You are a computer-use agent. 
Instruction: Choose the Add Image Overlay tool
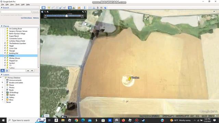61,8
